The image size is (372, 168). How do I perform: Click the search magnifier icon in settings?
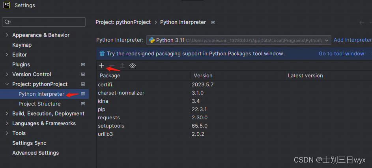[7, 22]
